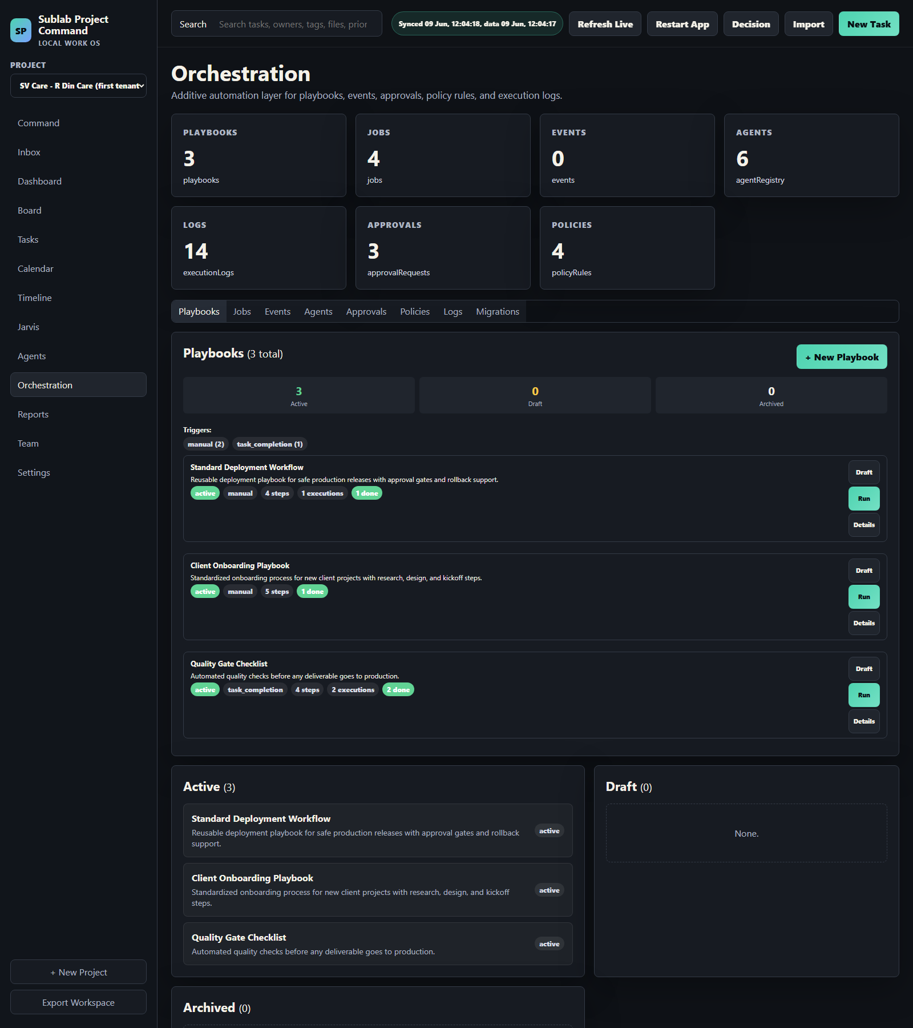
Task: Click the Restart App button
Action: pos(682,24)
